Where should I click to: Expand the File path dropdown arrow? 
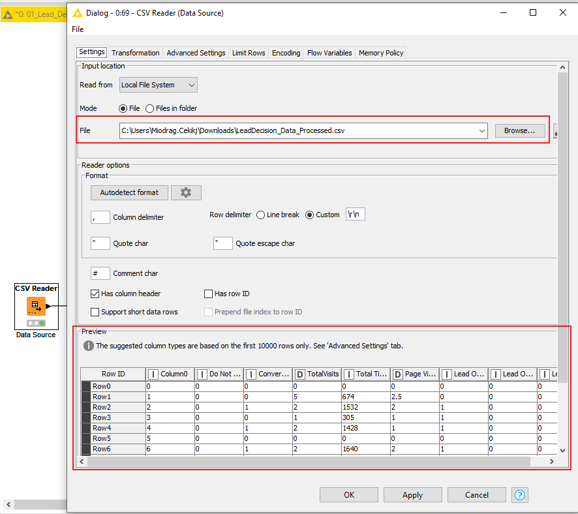pos(482,130)
